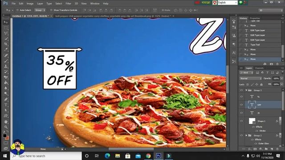The width and height of the screenshot is (285, 160).
Task: Switch to the bell-pepper png document tab
Action: point(113,16)
